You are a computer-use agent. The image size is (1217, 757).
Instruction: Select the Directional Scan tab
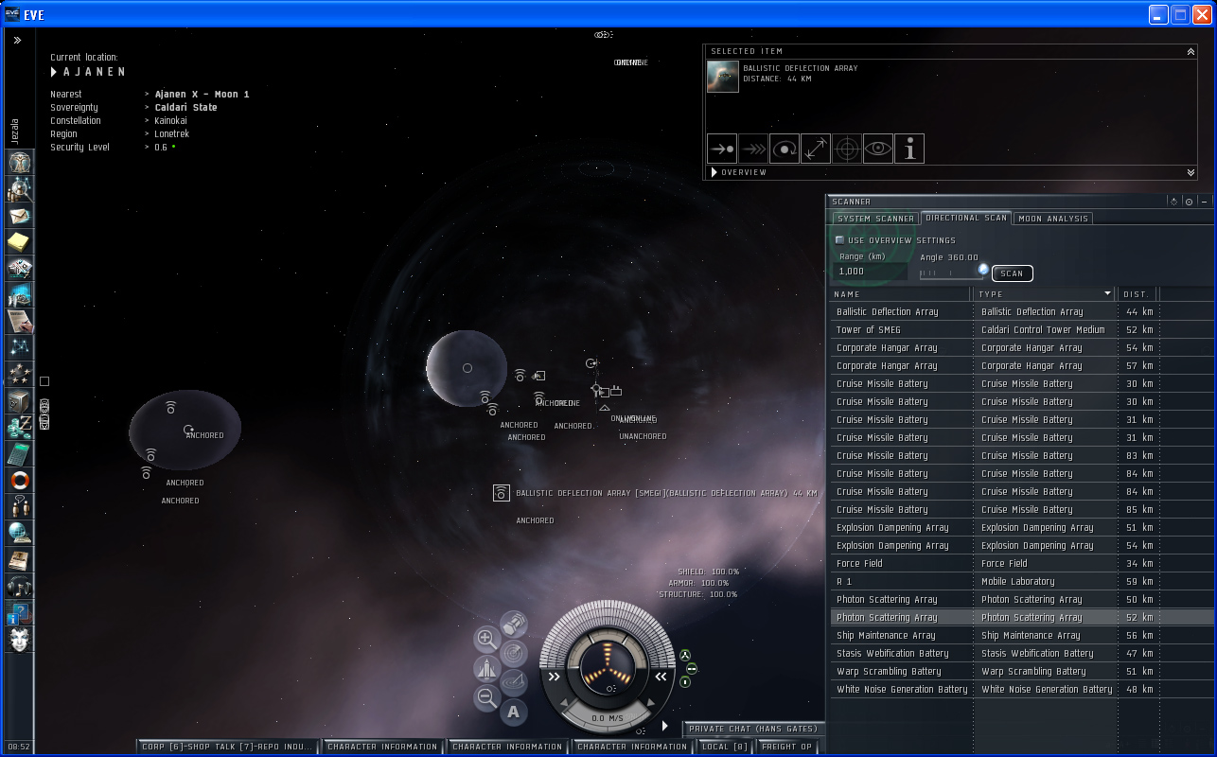tap(966, 219)
